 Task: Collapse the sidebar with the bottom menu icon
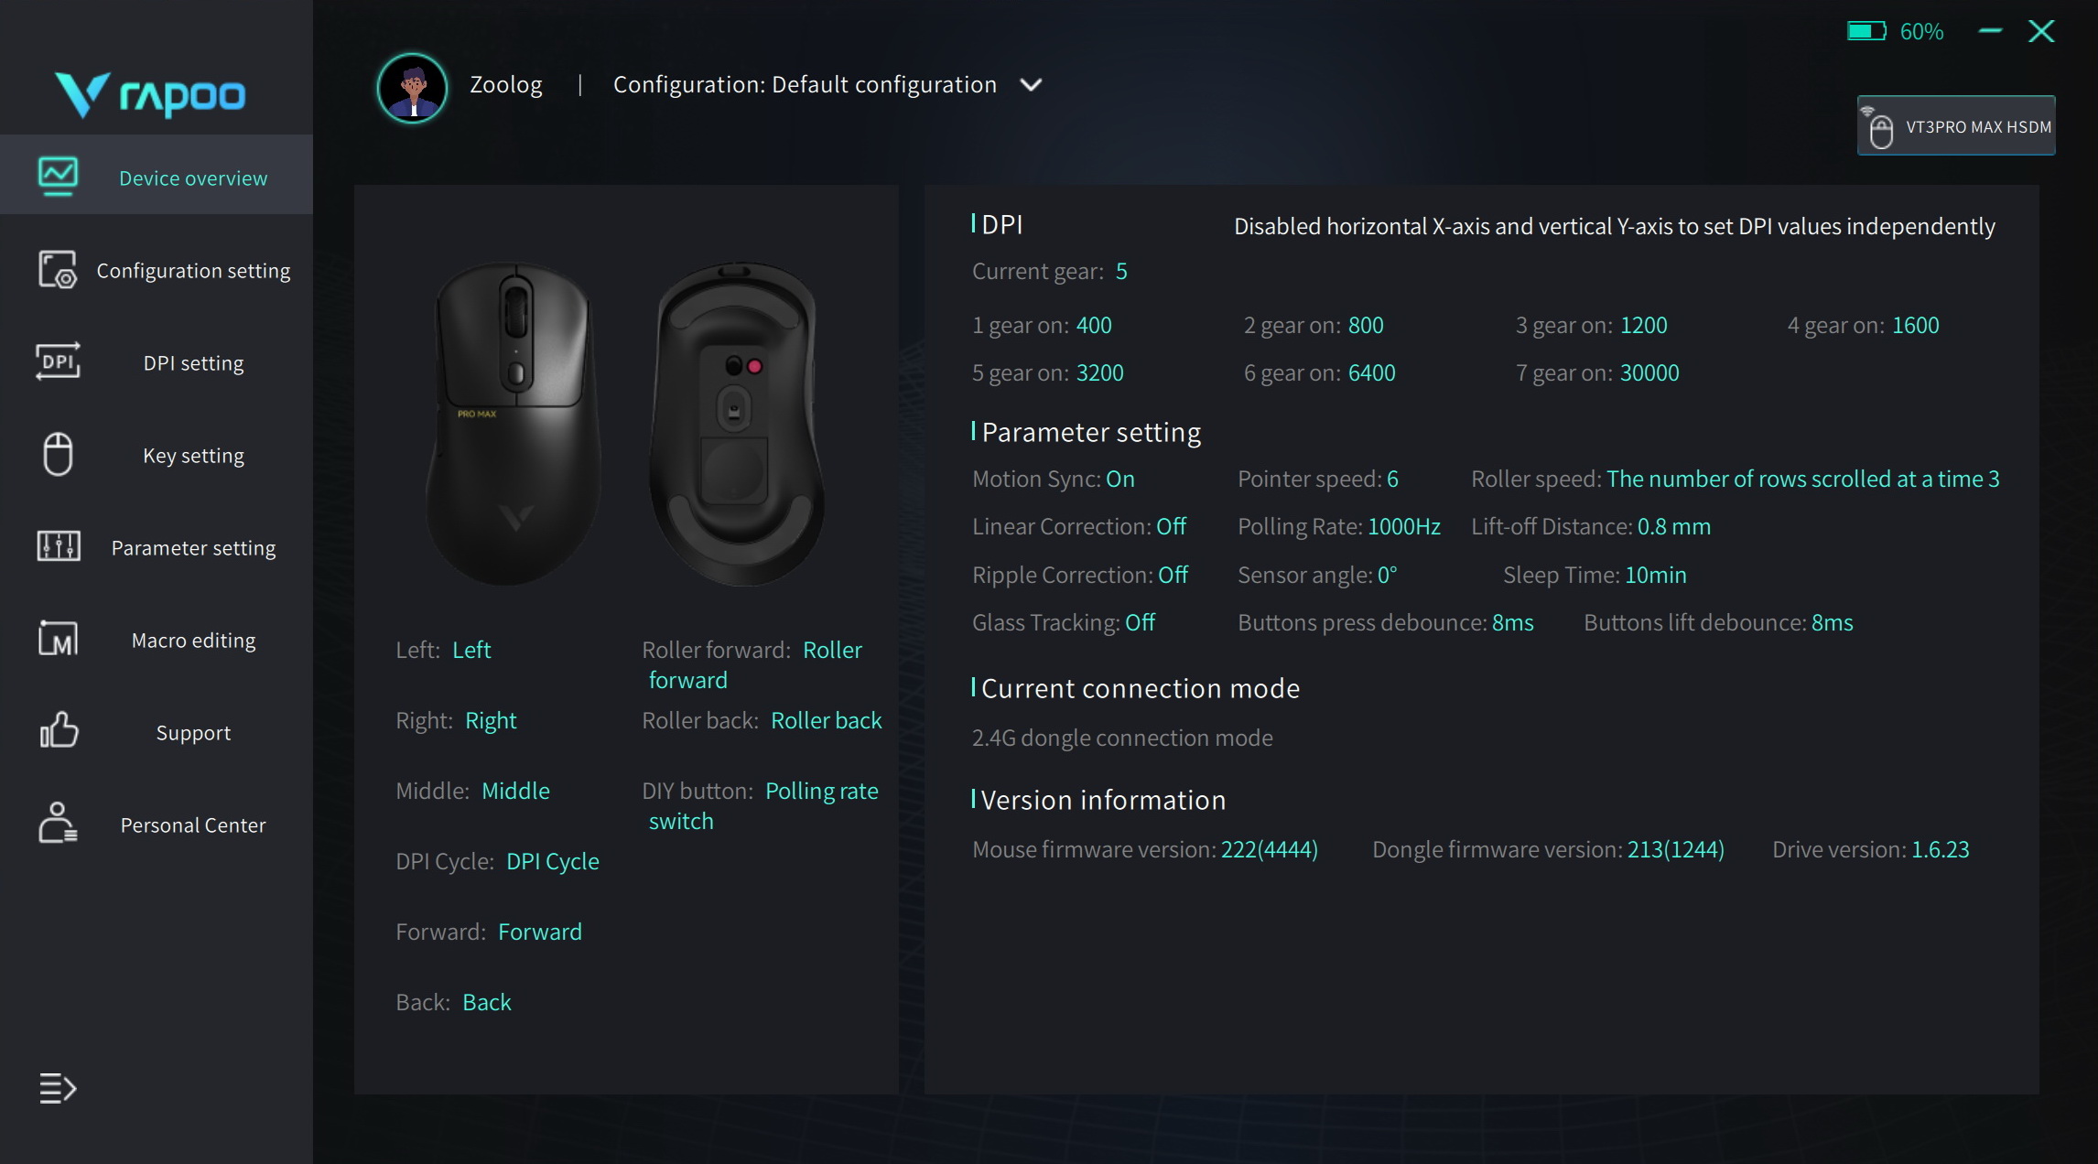(58, 1088)
